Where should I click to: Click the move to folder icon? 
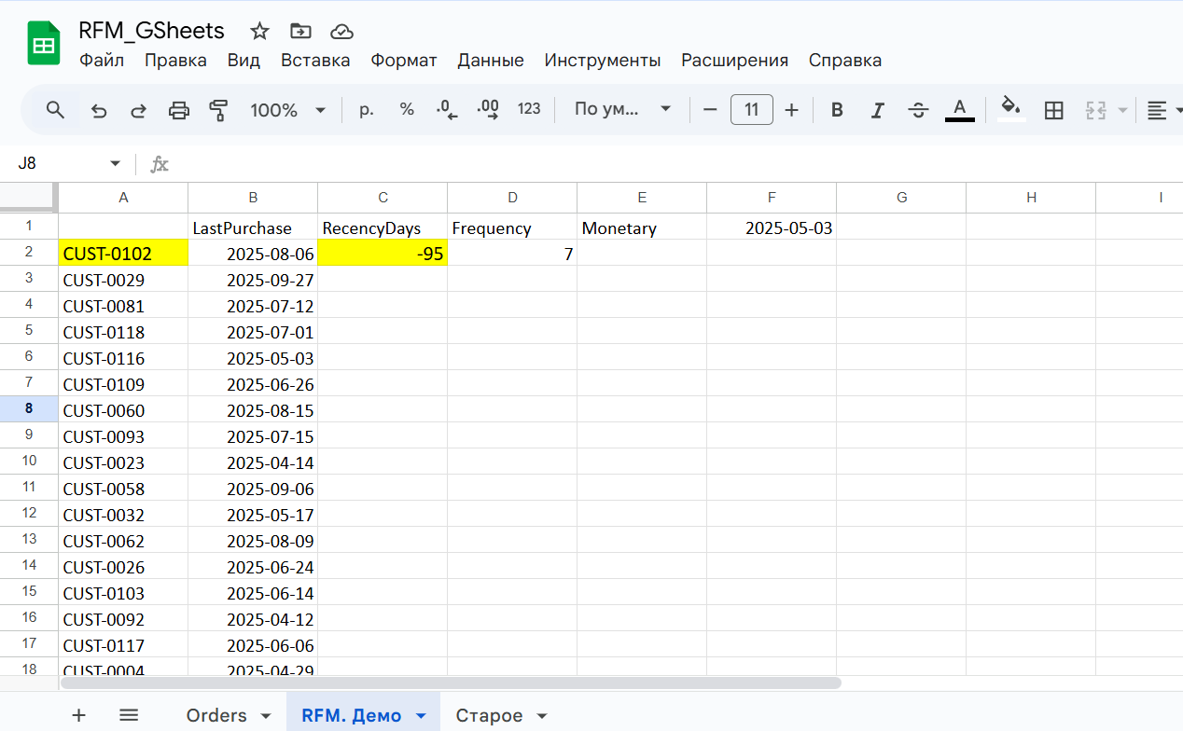tap(300, 32)
